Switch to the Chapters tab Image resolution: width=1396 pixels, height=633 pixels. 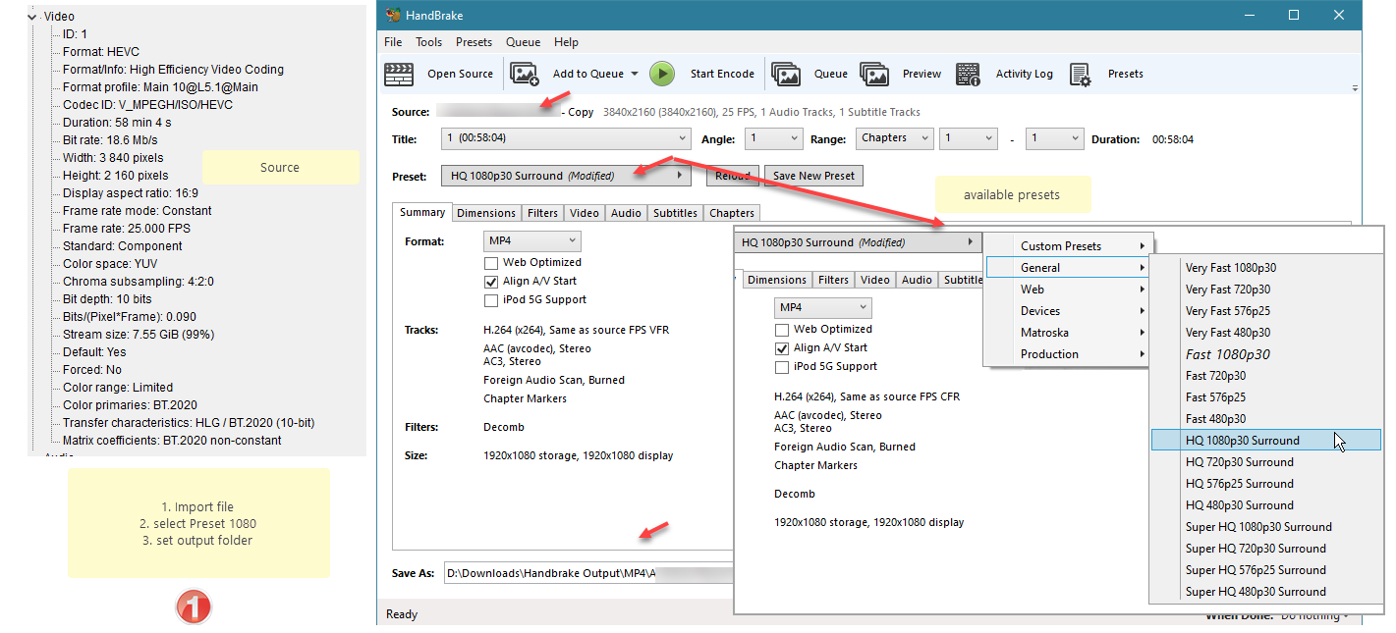point(732,213)
